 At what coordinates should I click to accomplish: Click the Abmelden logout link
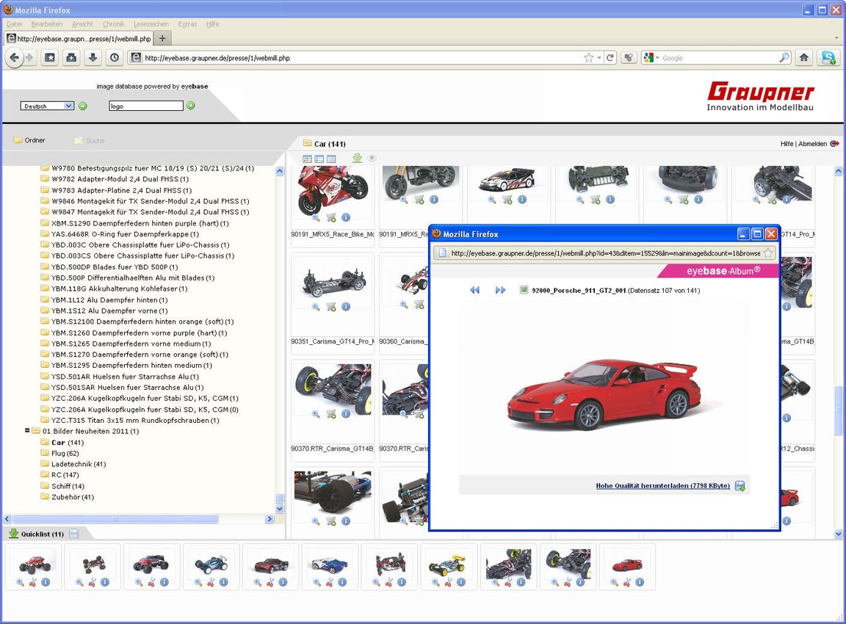[812, 144]
